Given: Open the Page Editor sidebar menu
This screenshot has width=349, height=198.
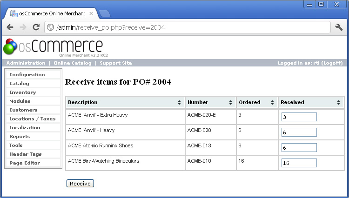Looking at the screenshot, I should click(33, 163).
